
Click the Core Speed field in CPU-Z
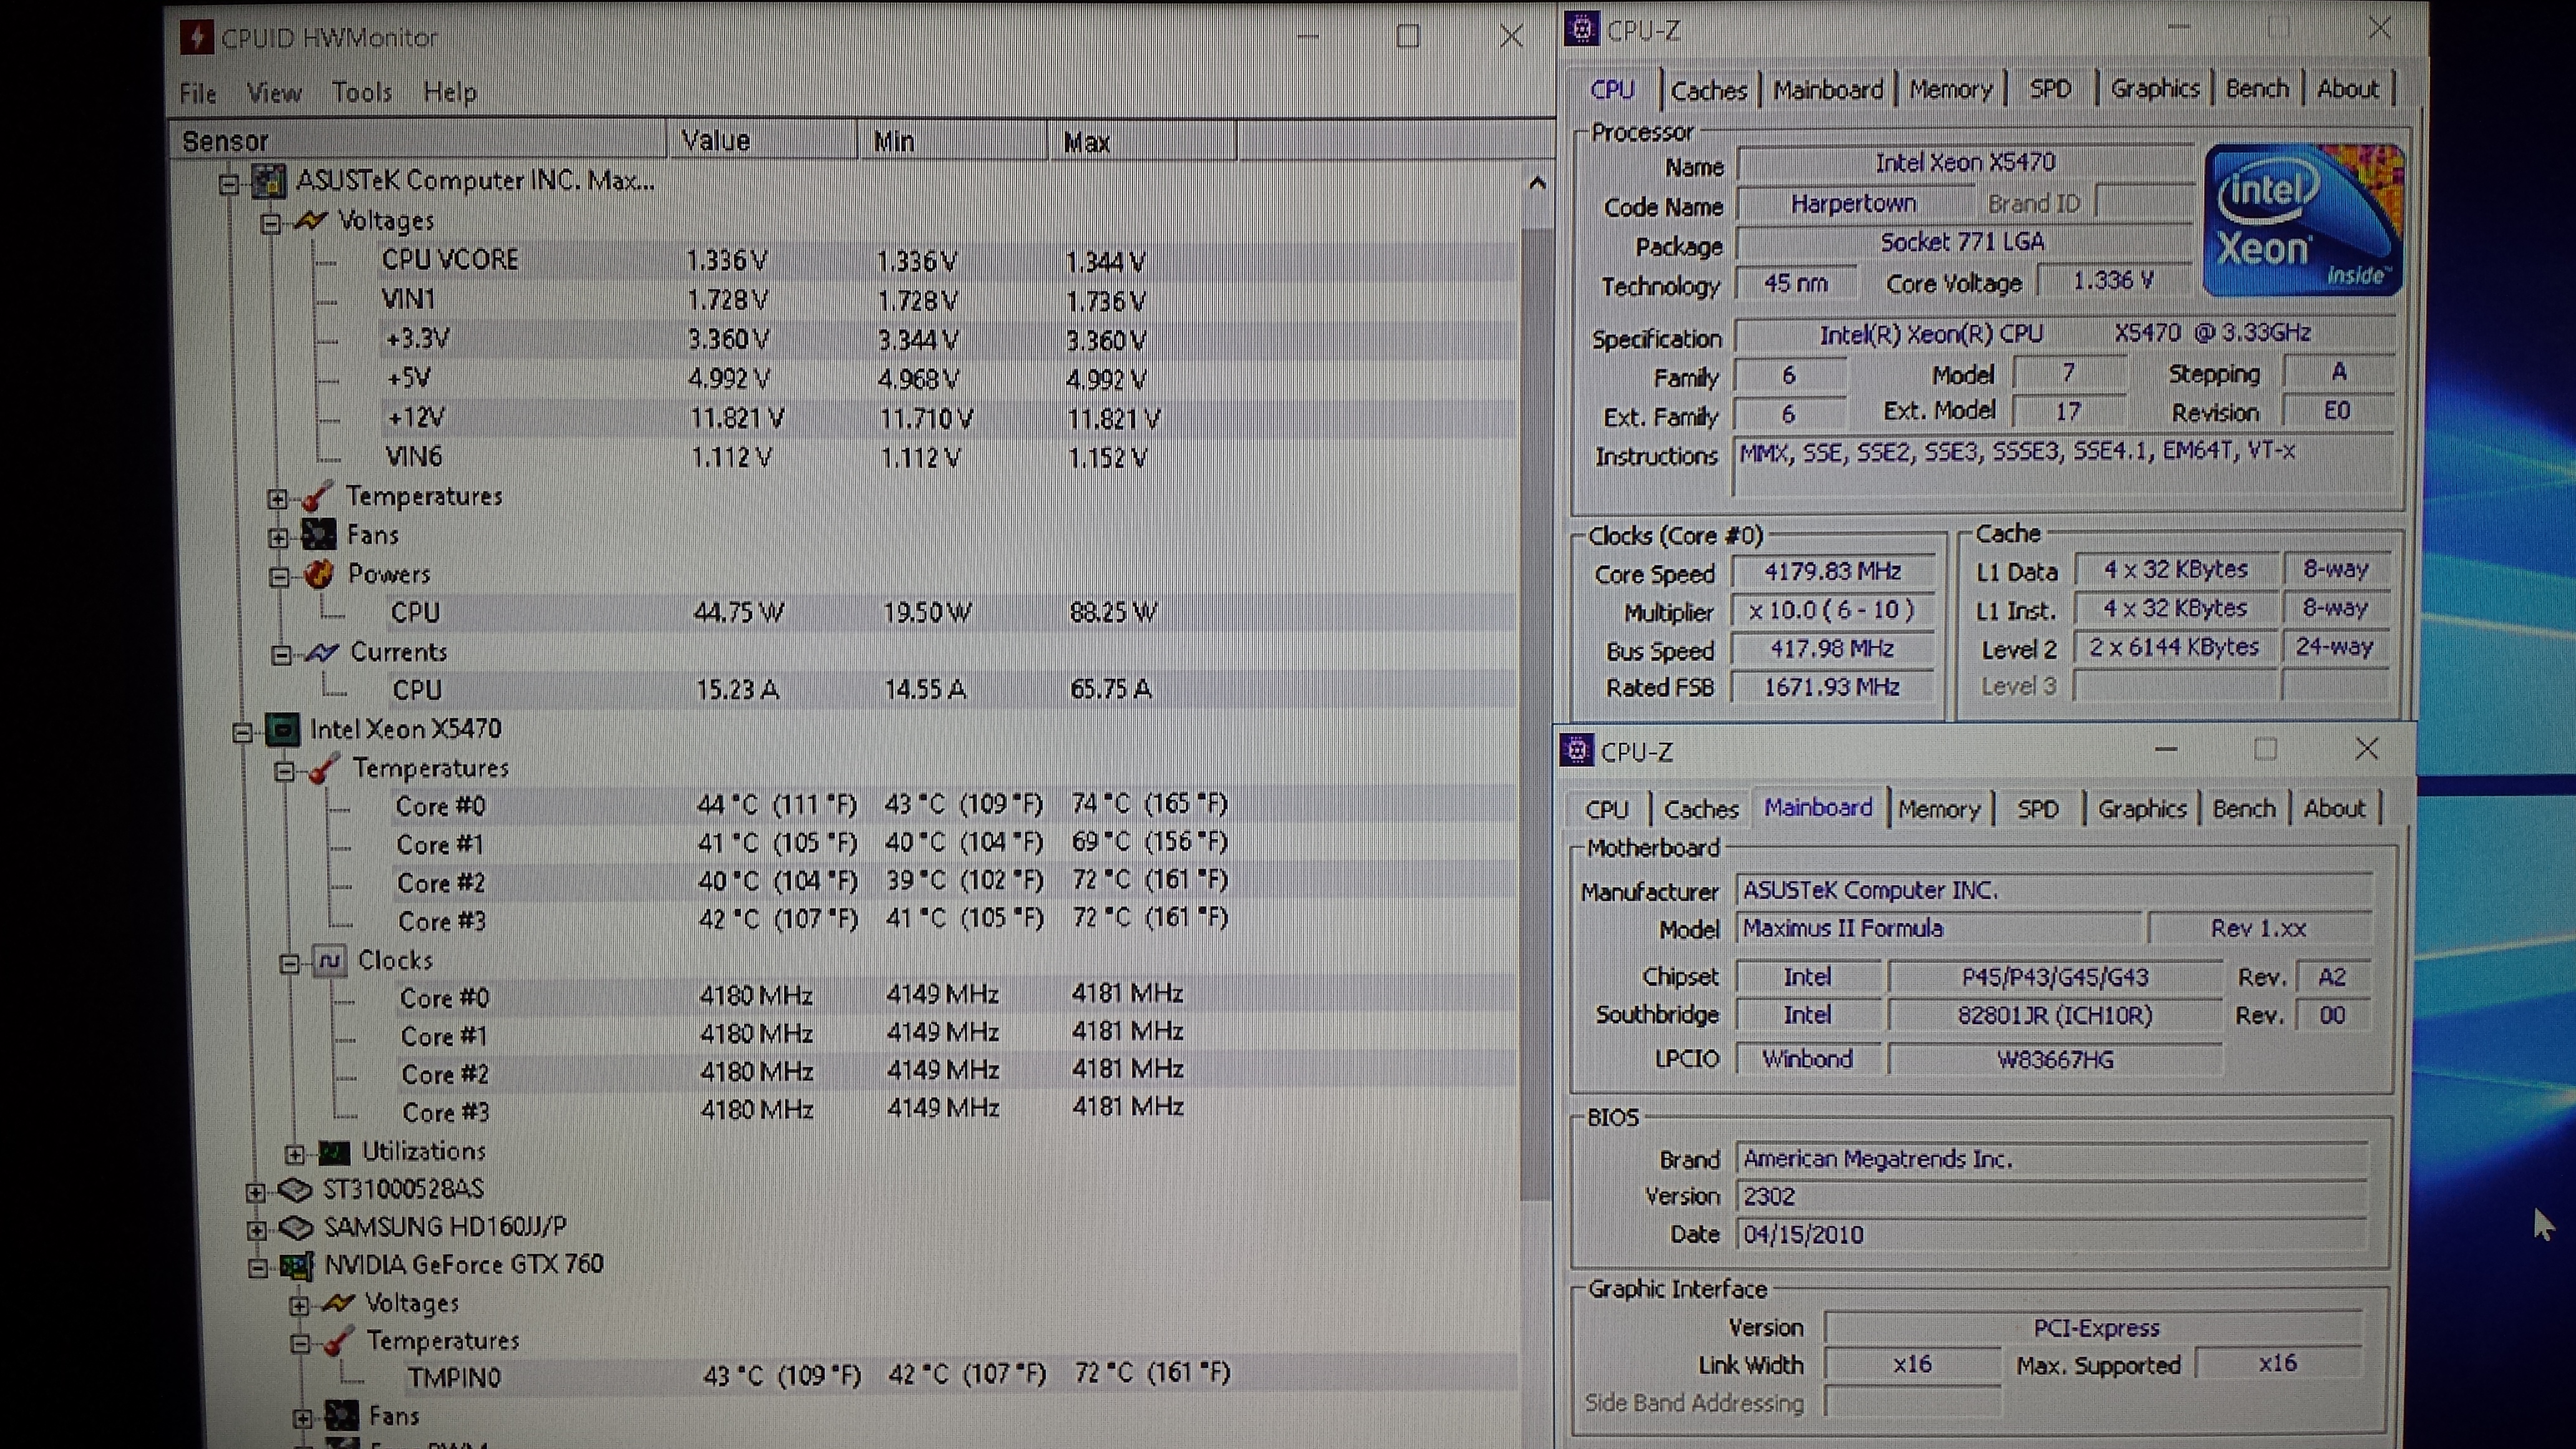click(x=1833, y=571)
